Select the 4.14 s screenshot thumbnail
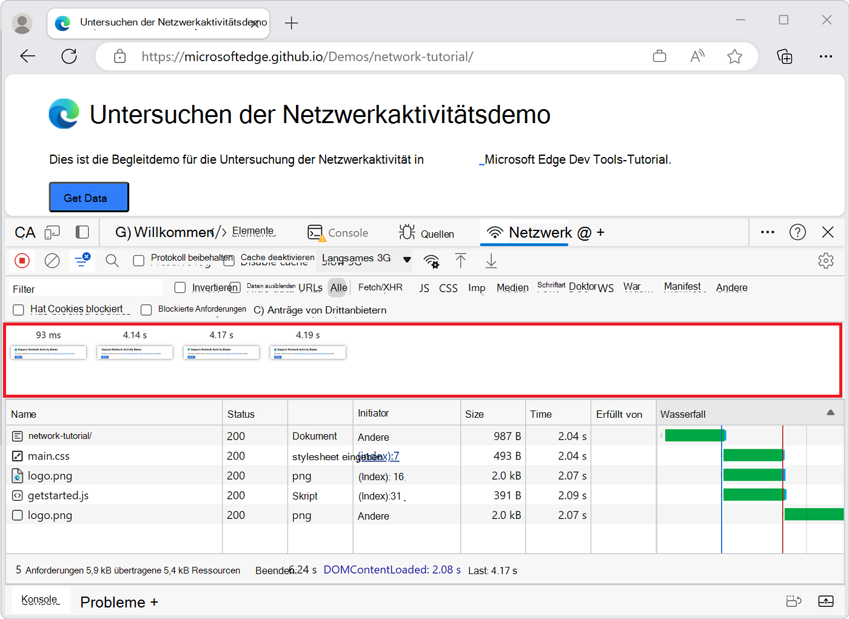The image size is (849, 619). coord(135,352)
